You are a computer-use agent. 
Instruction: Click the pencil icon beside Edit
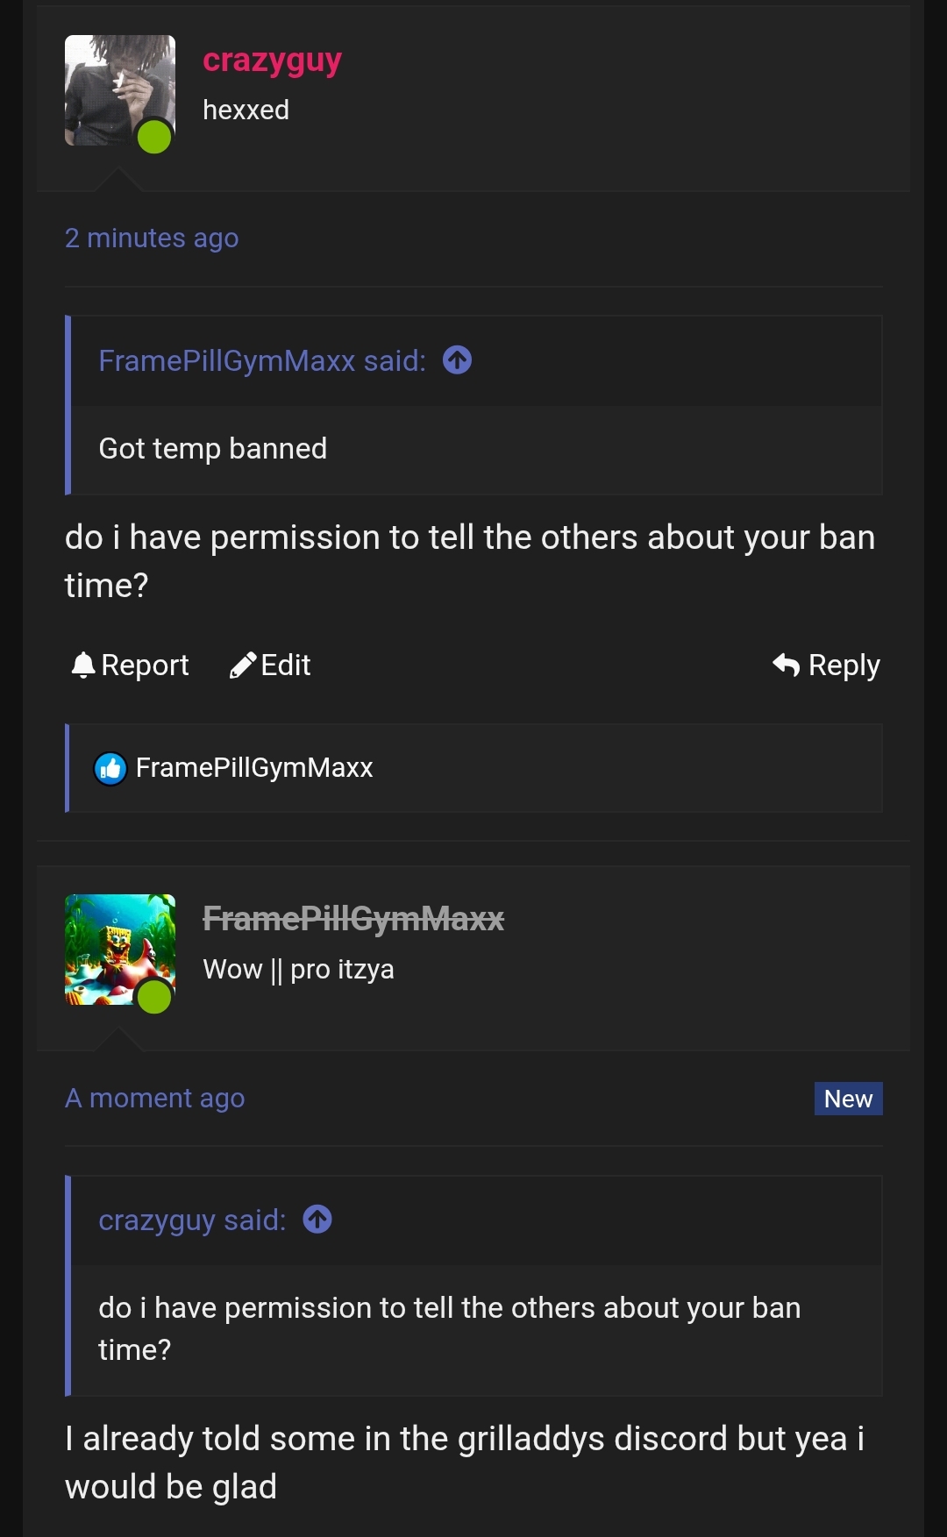point(242,665)
